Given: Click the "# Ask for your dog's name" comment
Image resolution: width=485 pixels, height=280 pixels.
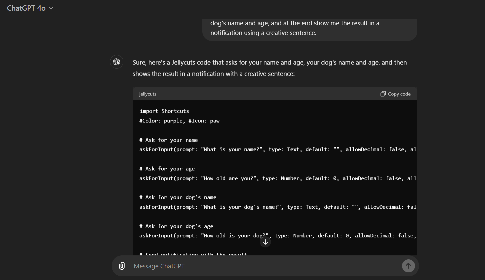Looking at the screenshot, I should click(x=178, y=197).
